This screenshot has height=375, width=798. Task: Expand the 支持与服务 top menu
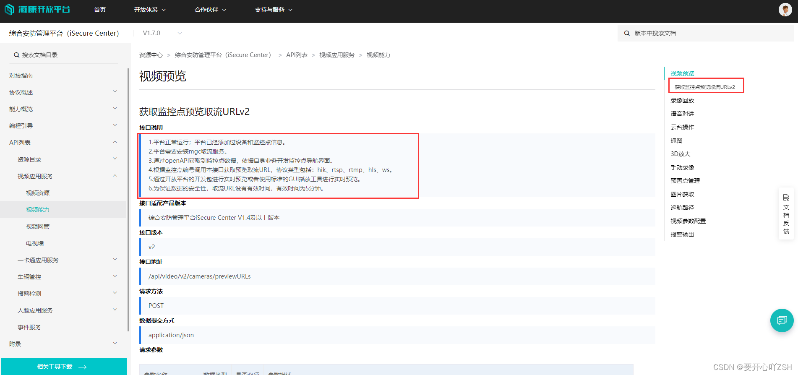point(274,10)
